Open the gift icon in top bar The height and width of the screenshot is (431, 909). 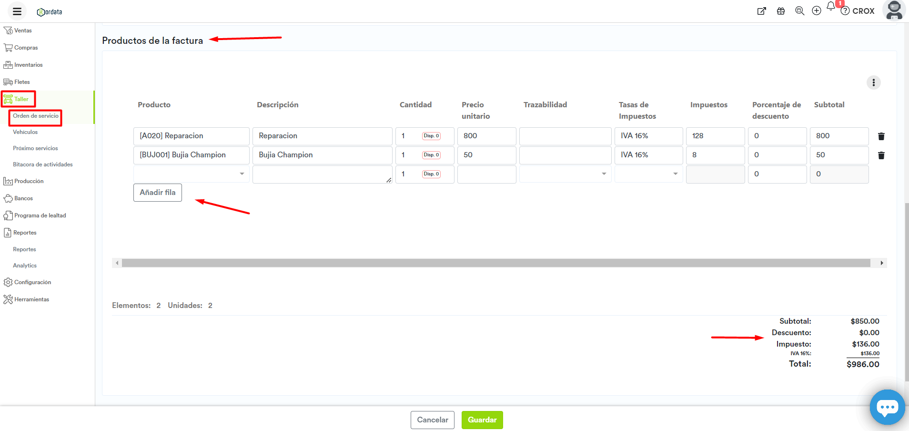point(781,11)
